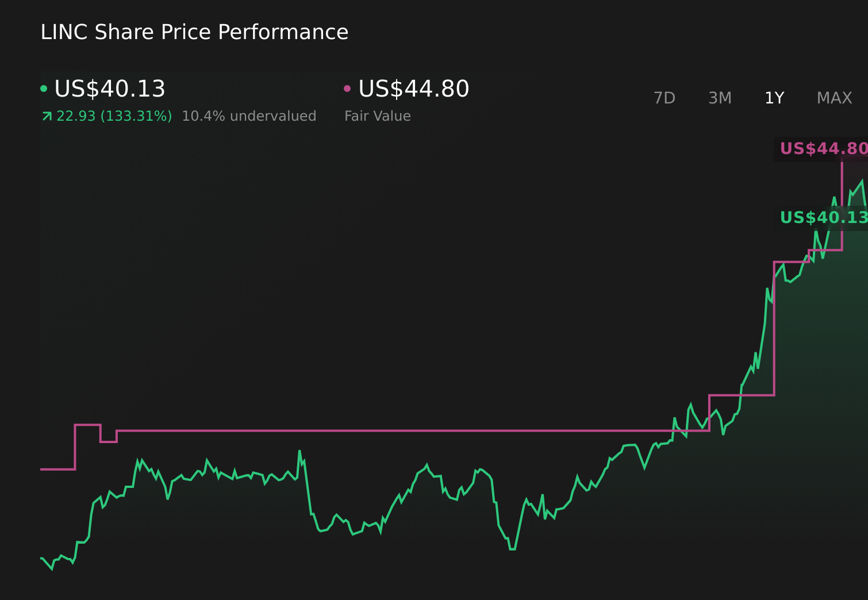
Task: Open the MAX time range view
Action: (x=834, y=98)
